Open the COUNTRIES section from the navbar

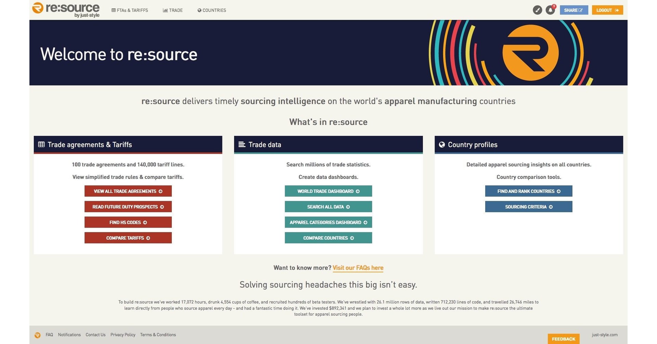pyautogui.click(x=215, y=10)
